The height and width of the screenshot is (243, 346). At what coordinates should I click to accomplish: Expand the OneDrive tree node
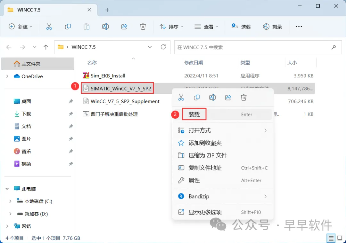pos(7,76)
